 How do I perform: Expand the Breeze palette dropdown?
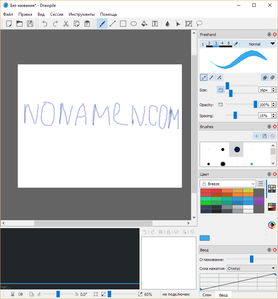227,184
